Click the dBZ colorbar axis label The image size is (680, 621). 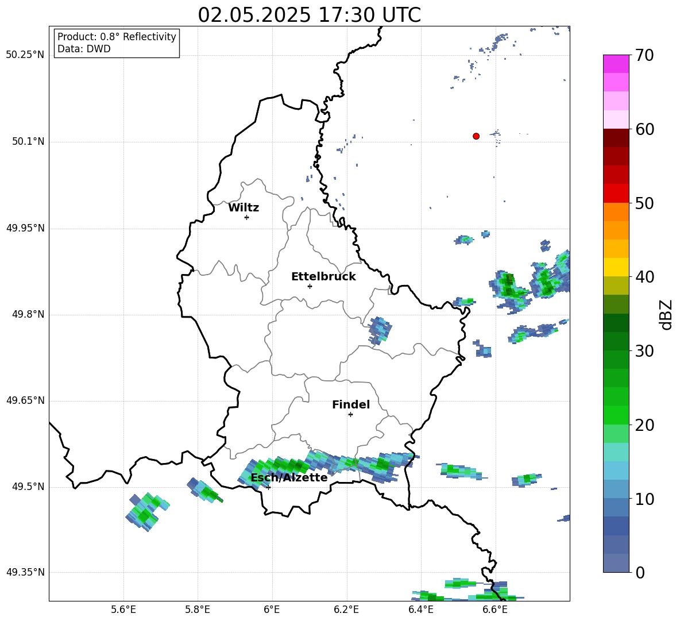click(666, 314)
